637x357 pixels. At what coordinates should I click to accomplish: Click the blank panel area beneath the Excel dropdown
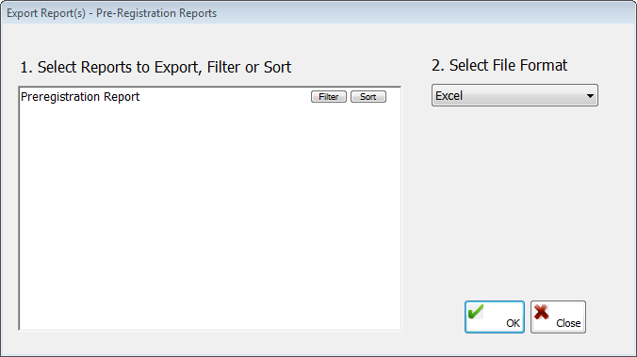[514, 195]
